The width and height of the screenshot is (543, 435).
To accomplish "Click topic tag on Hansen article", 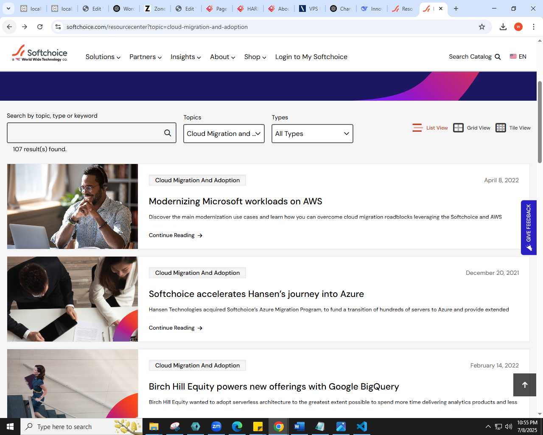I will tap(197, 273).
